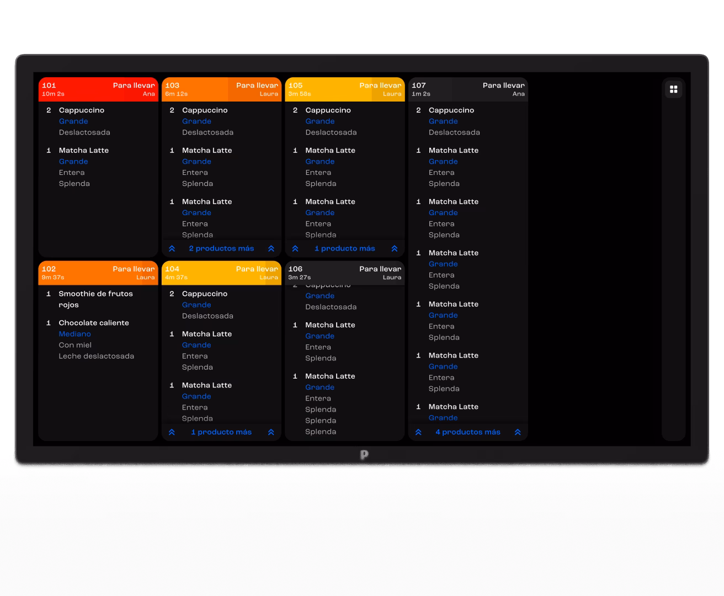
Task: Click the '3m 27s' timer
Action: coord(300,278)
